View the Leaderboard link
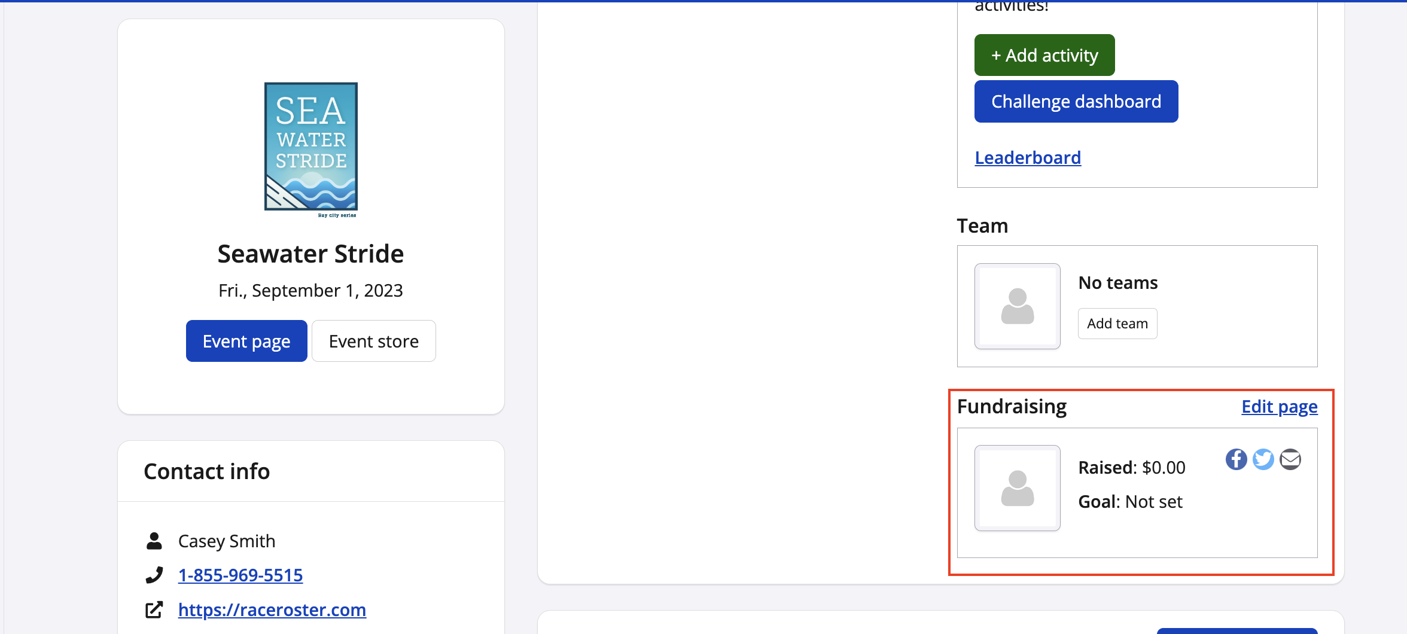Viewport: 1407px width, 634px height. coord(1028,158)
